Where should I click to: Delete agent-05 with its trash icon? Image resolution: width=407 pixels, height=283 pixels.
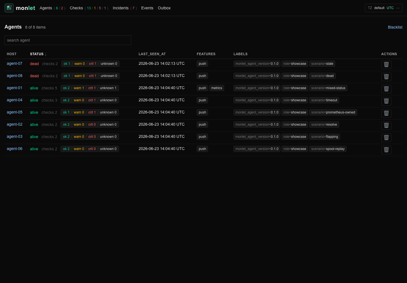pyautogui.click(x=386, y=113)
